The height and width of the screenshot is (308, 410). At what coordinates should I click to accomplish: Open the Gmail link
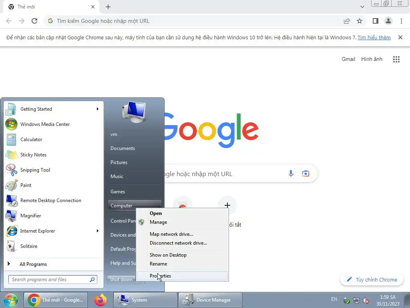click(348, 59)
